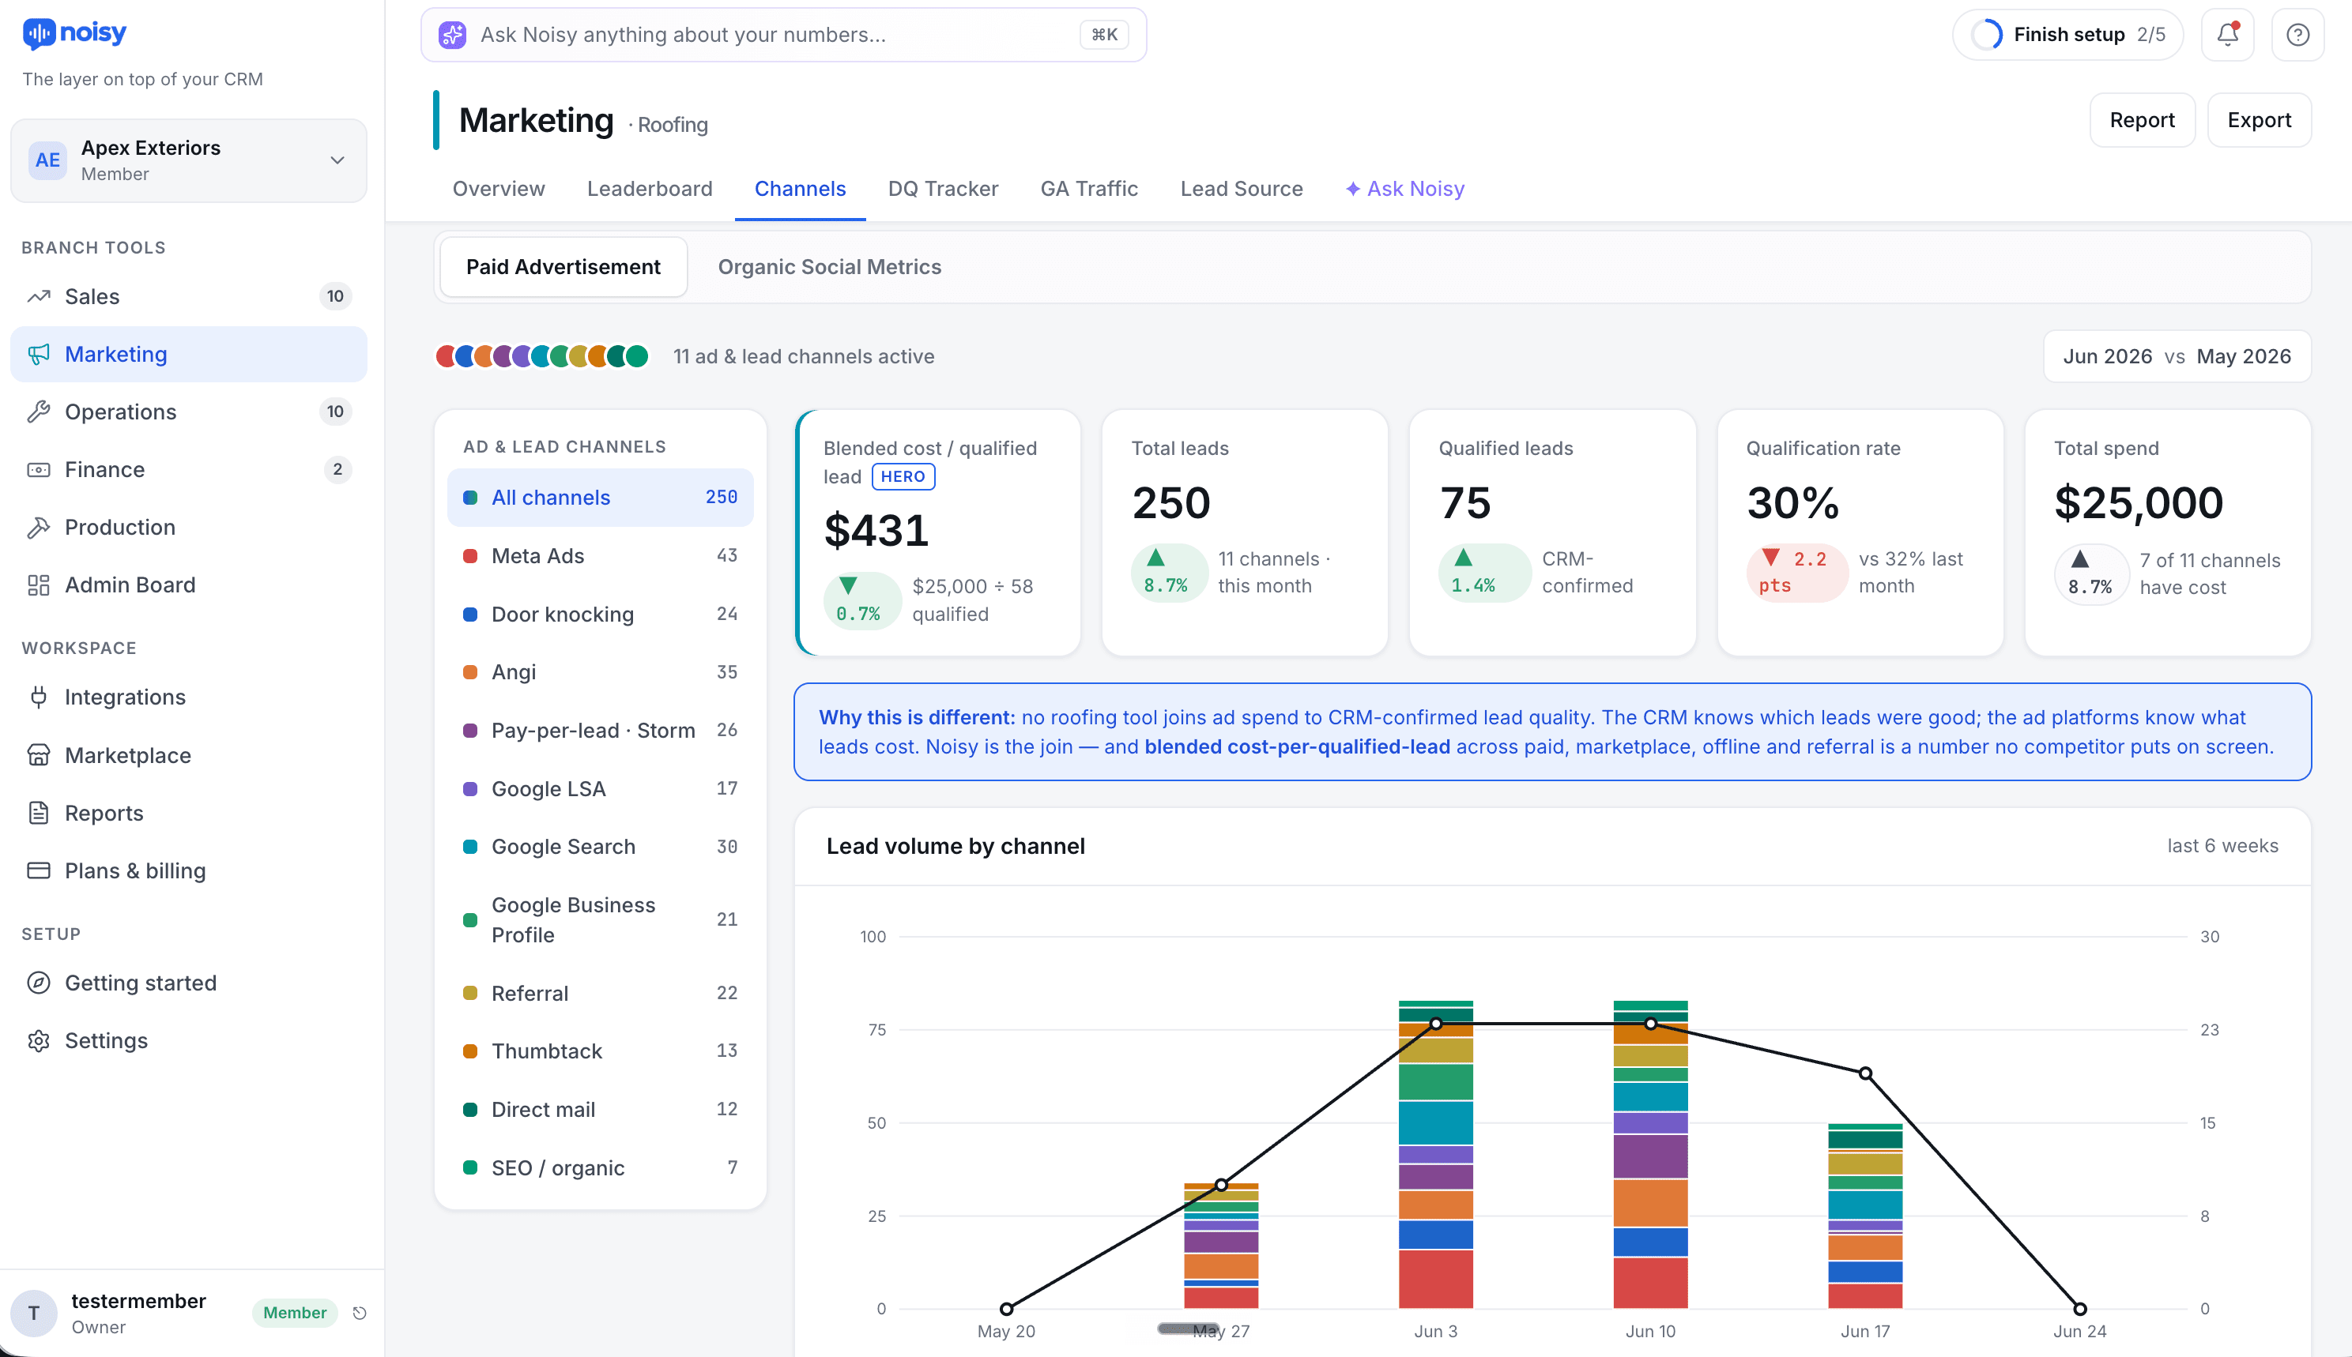Click the Operations wrench icon

pyautogui.click(x=38, y=412)
